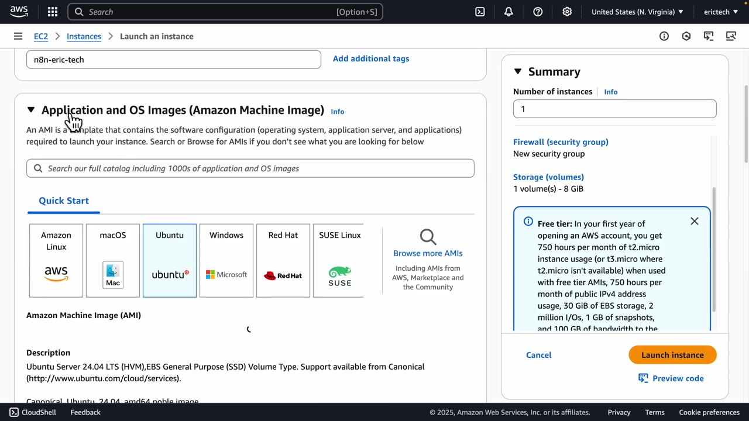Open the AWS home logo

[19, 12]
